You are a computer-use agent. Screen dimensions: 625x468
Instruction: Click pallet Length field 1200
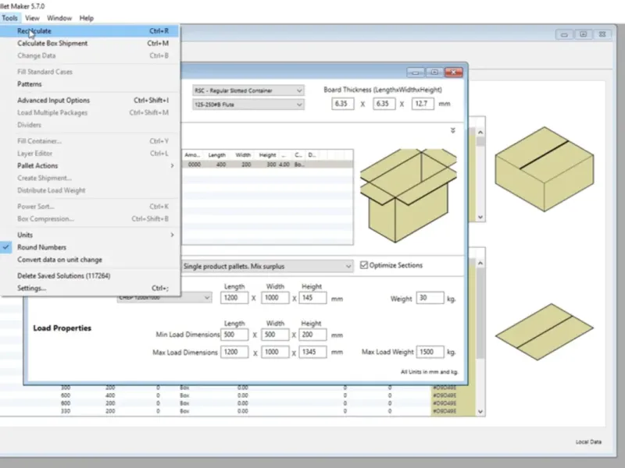[x=234, y=298]
